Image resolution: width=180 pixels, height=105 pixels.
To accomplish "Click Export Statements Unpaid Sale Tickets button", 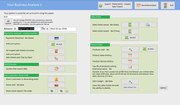I will [x=115, y=5].
